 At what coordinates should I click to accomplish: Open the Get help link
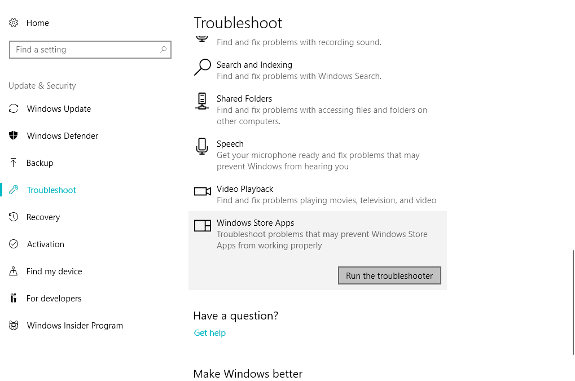210,332
